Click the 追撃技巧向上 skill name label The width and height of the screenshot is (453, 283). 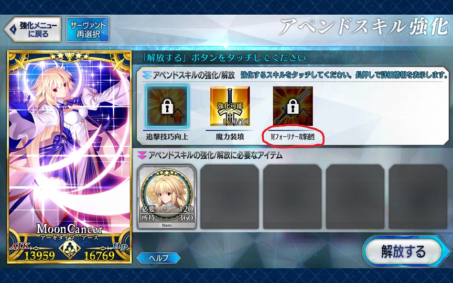167,137
